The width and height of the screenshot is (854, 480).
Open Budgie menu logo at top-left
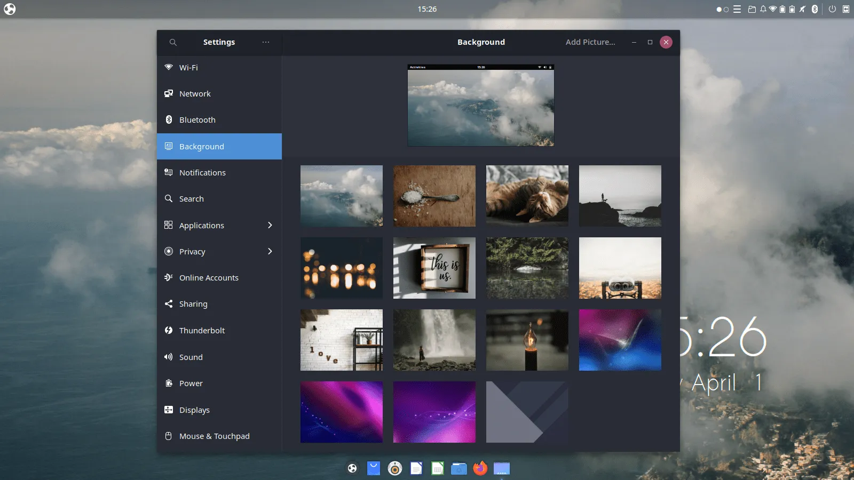tap(10, 9)
